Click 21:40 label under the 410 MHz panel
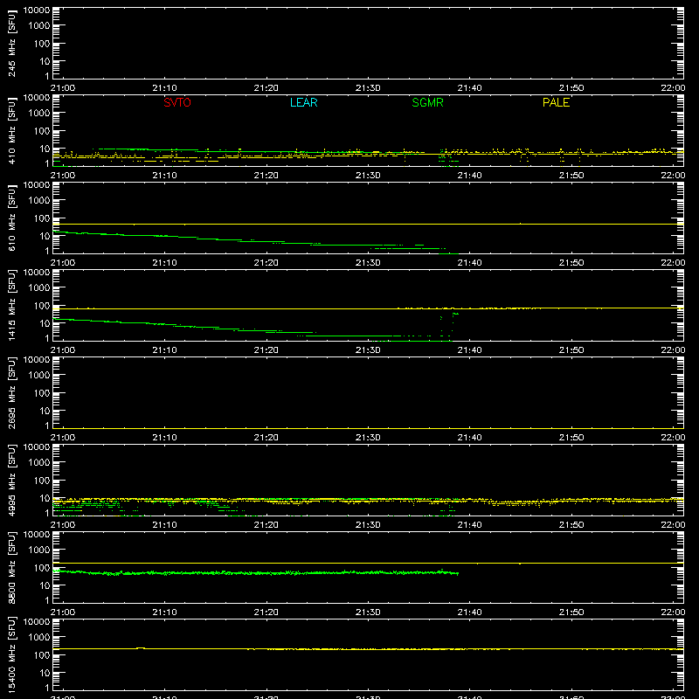Viewport: 699px width, 699px height. coord(469,176)
